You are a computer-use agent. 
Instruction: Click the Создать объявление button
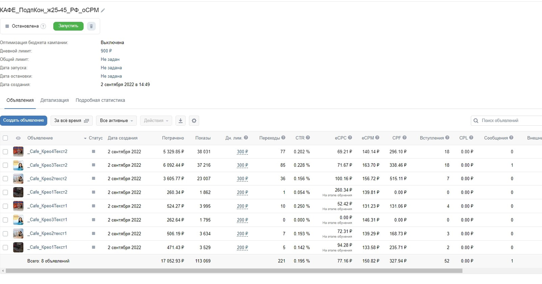[x=23, y=121]
